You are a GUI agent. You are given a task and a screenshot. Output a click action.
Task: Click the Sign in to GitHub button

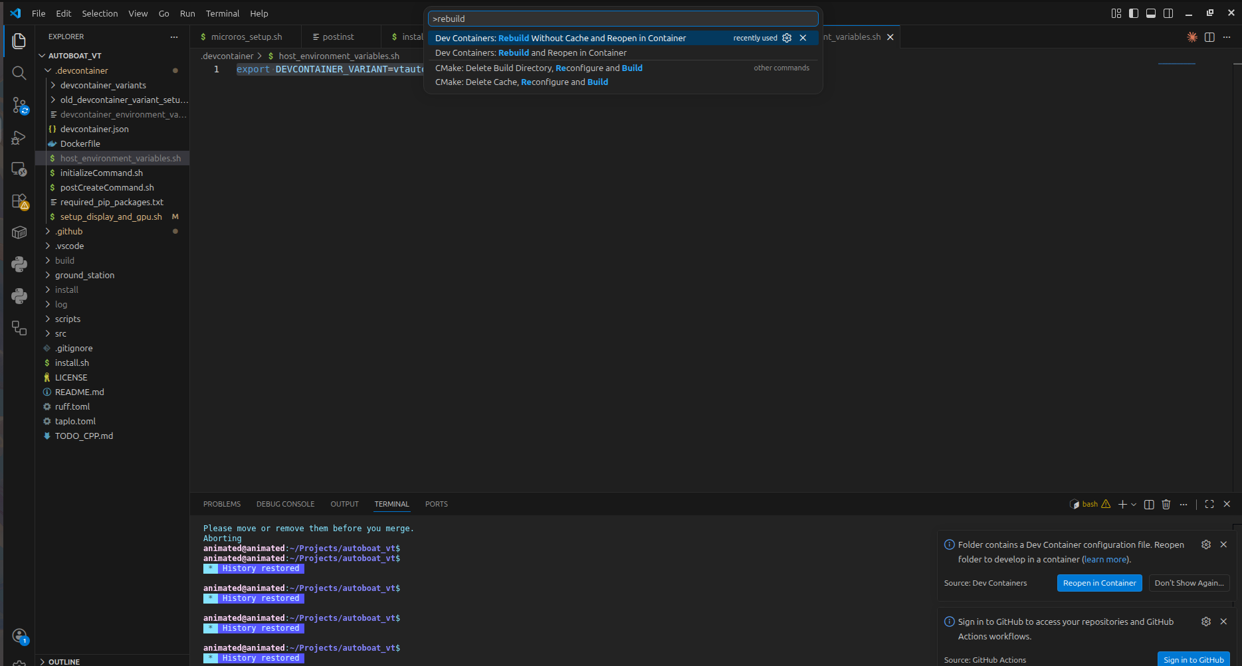pyautogui.click(x=1194, y=659)
